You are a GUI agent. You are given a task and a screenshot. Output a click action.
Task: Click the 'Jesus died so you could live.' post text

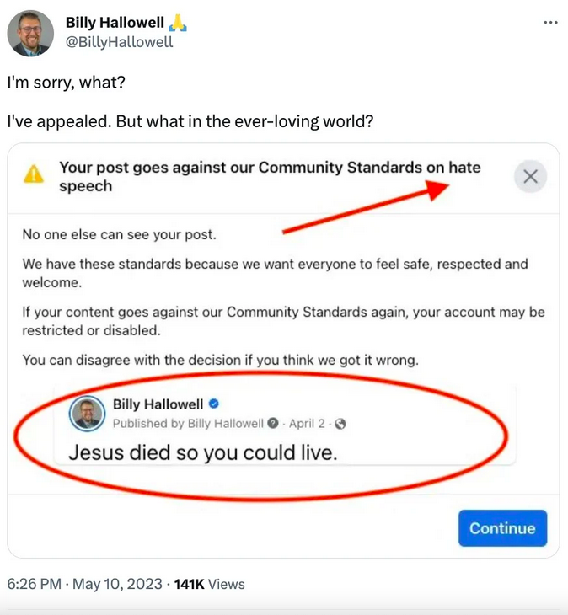click(202, 452)
